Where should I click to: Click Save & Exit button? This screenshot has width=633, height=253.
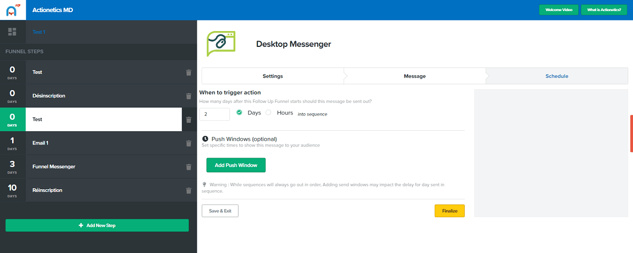coord(220,211)
